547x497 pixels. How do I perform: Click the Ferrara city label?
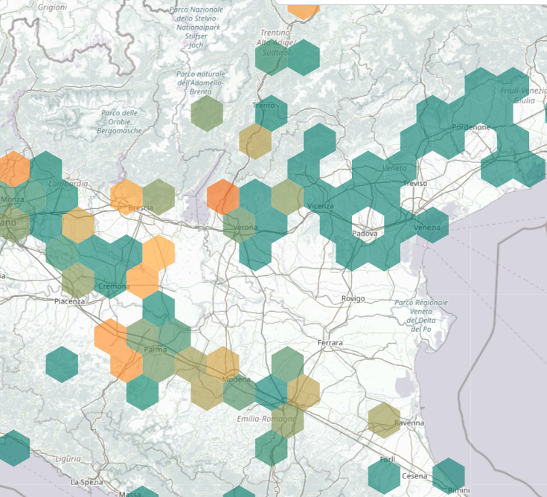coord(330,343)
